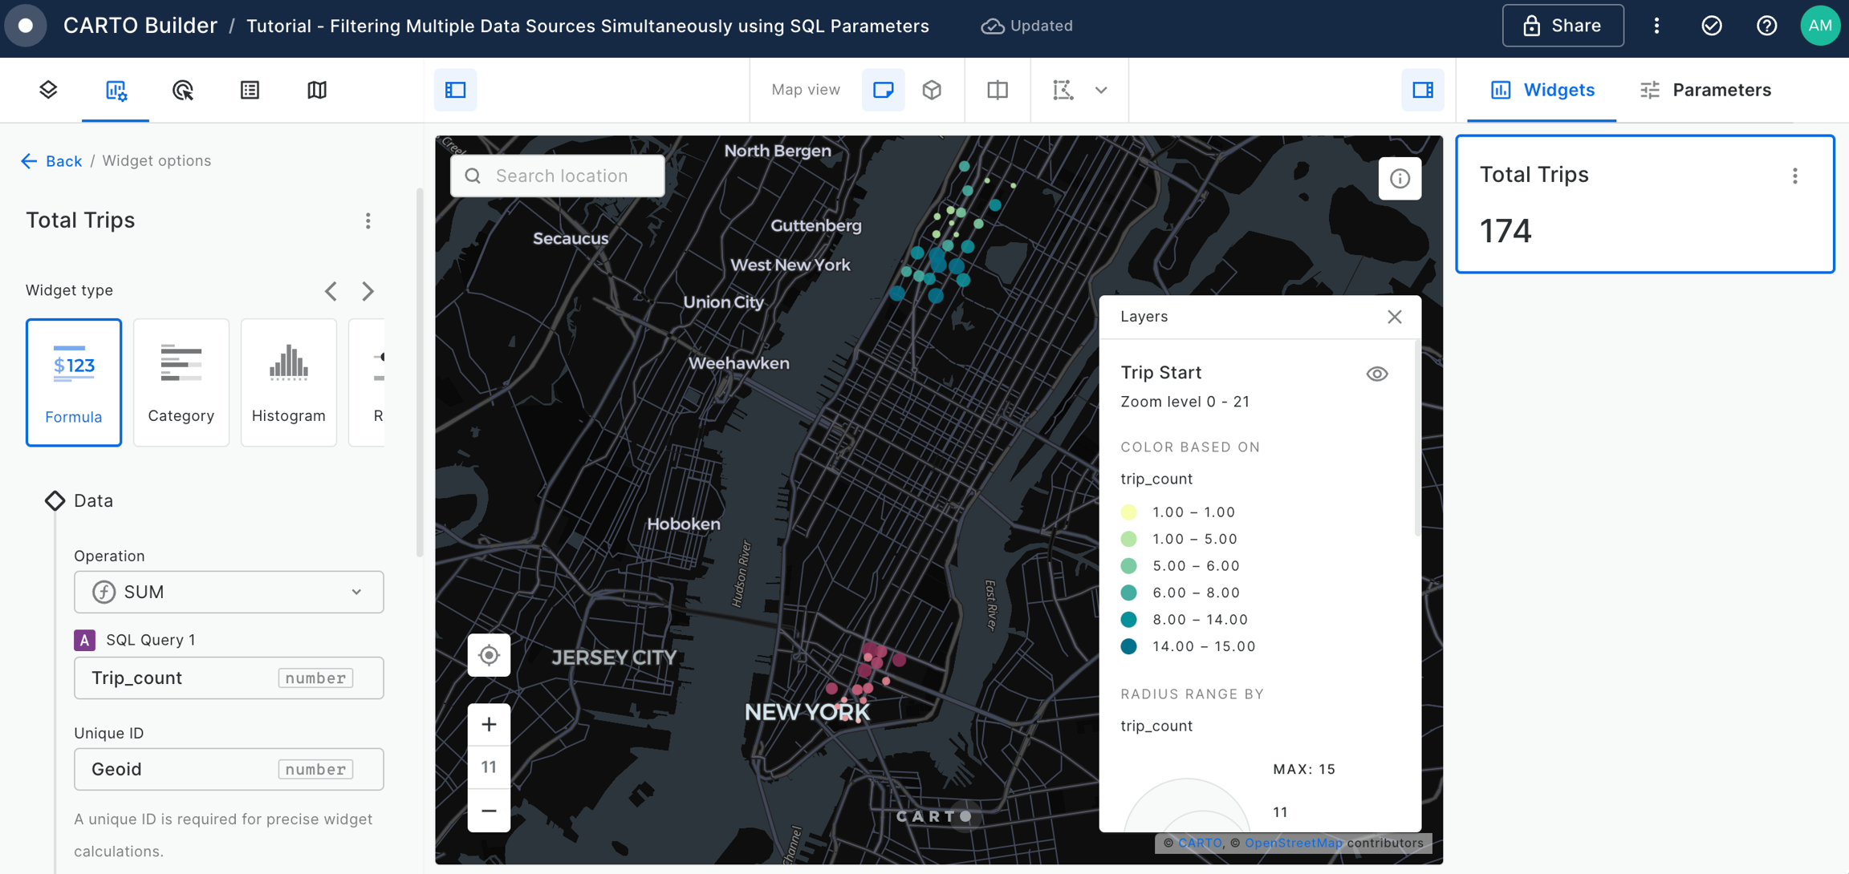The height and width of the screenshot is (874, 1849).
Task: Click the geolocate current position button
Action: point(489,656)
